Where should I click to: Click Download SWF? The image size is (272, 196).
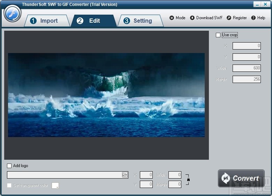pos(206,18)
